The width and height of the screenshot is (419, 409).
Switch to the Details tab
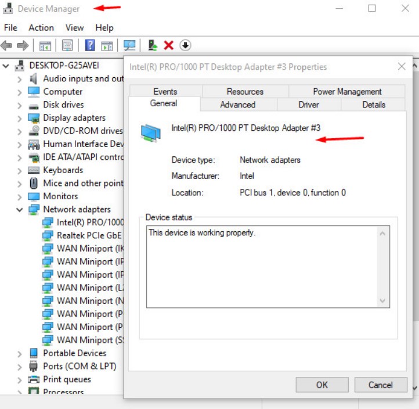point(374,105)
